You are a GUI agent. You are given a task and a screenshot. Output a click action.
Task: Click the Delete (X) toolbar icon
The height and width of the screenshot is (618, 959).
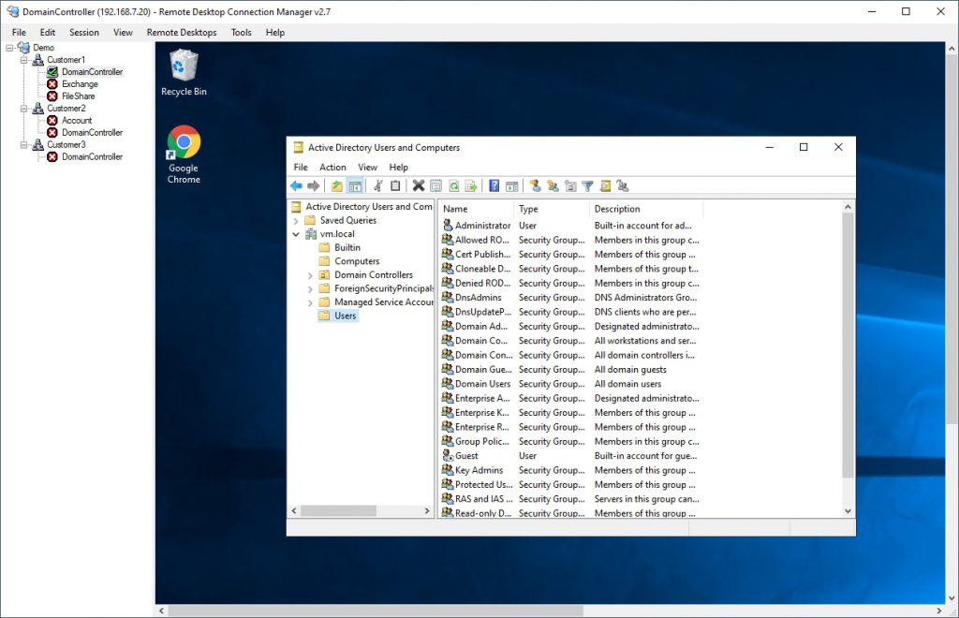pyautogui.click(x=420, y=184)
